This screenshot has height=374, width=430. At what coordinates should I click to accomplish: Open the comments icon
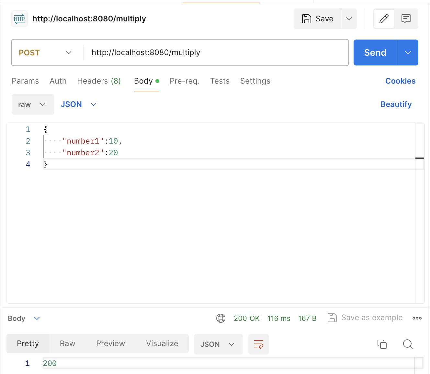[x=406, y=19]
